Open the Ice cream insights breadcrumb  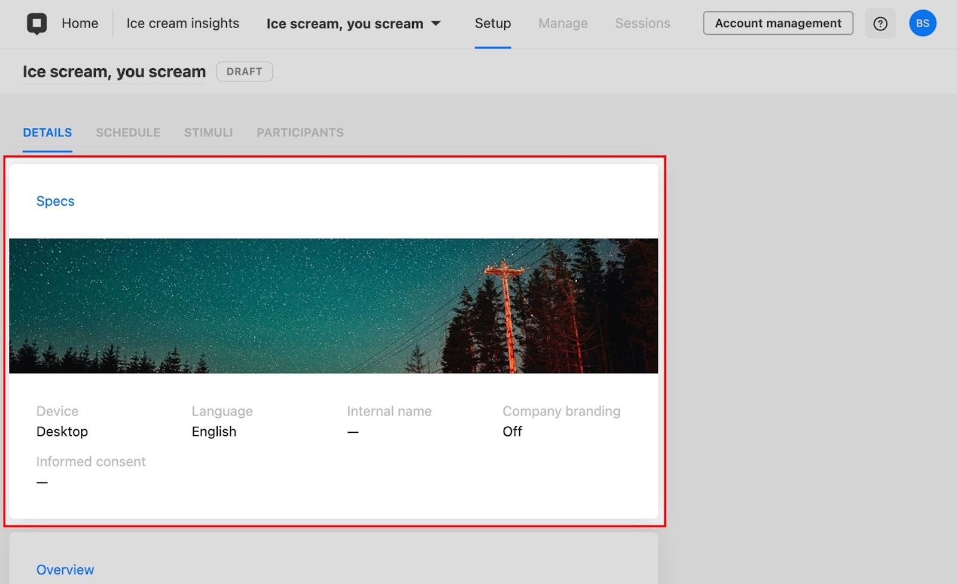(182, 23)
